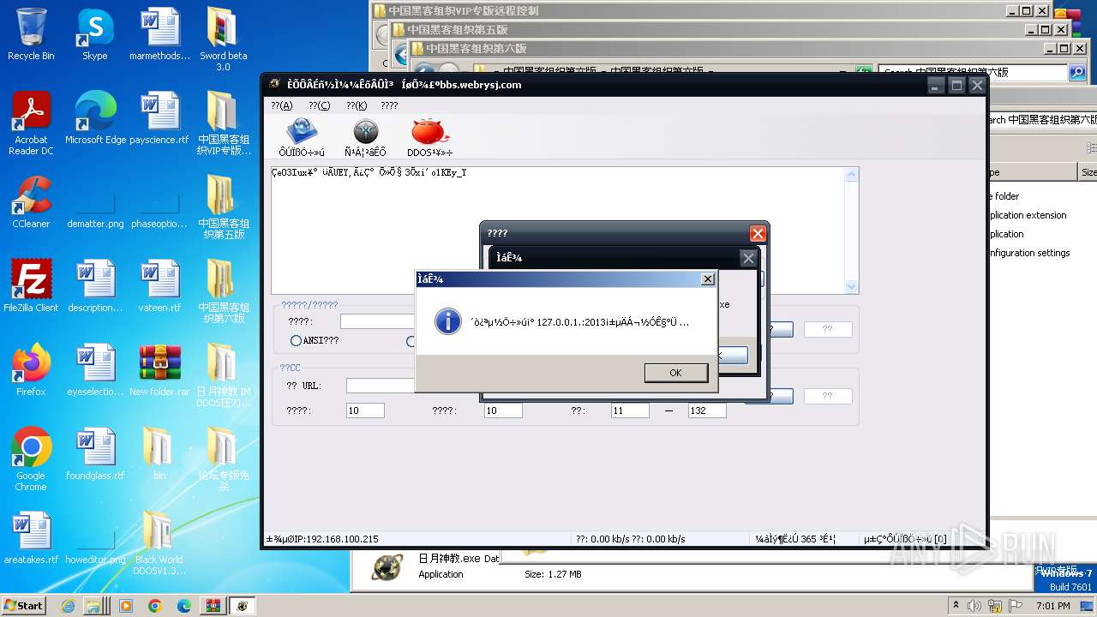
Task: Click the blue globe computer toolbar icon
Action: pos(302,131)
